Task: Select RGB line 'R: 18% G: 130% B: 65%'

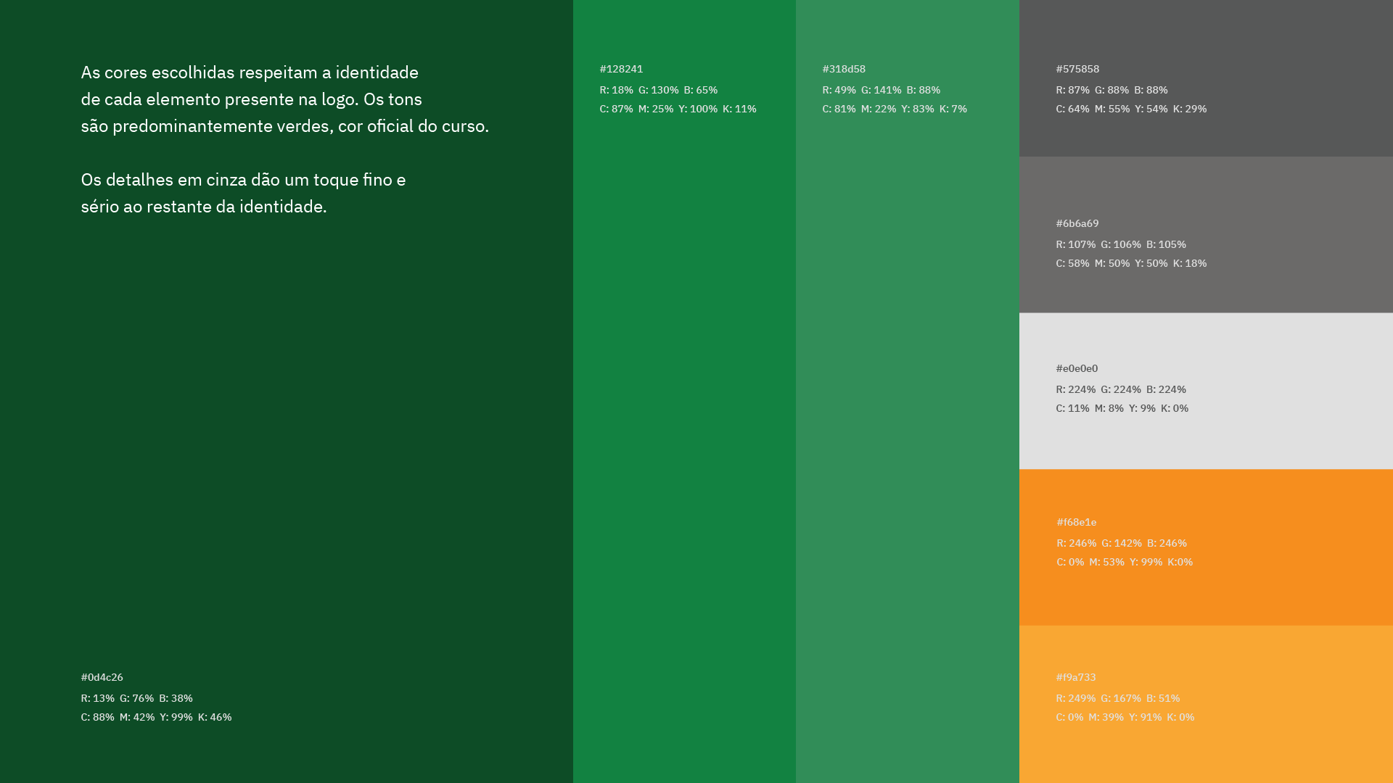Action: pos(659,90)
